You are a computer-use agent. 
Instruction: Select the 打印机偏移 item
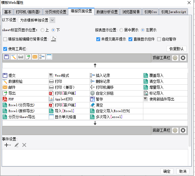point(116,87)
